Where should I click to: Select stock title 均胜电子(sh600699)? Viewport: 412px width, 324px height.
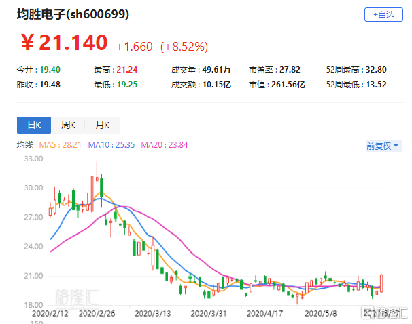[x=73, y=14]
